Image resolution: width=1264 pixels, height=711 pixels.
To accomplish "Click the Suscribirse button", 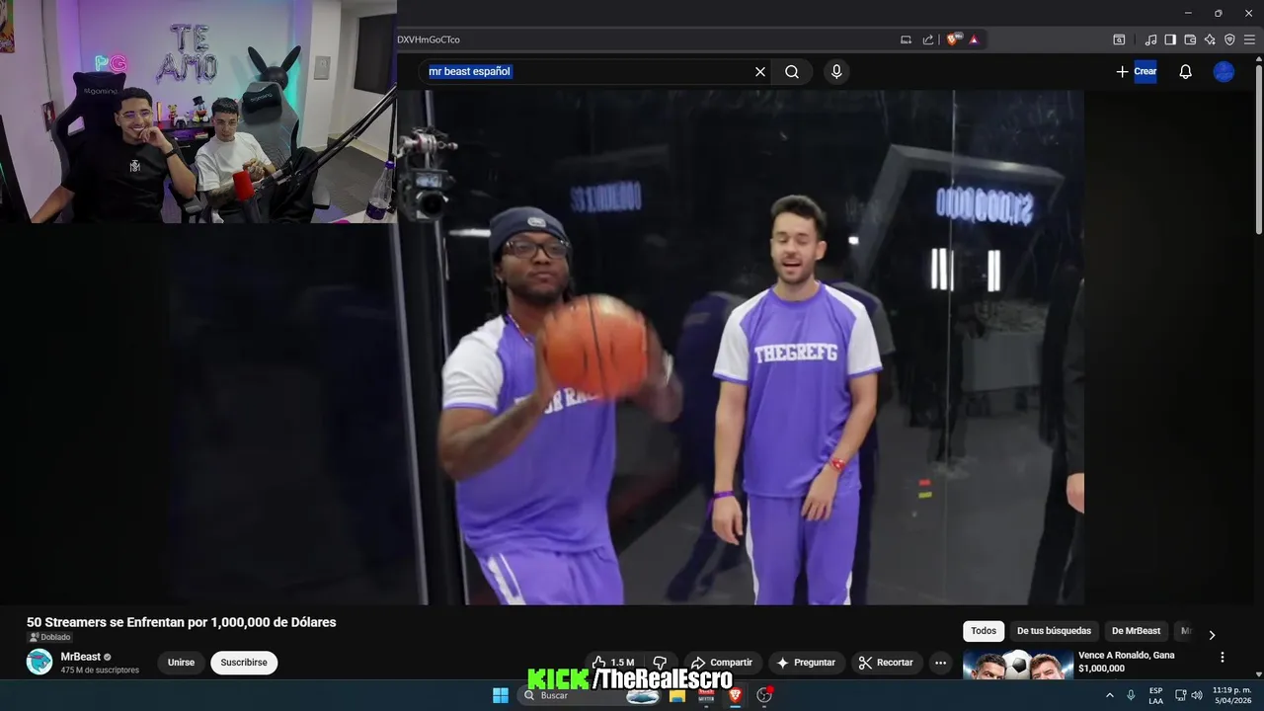I will 244,663.
